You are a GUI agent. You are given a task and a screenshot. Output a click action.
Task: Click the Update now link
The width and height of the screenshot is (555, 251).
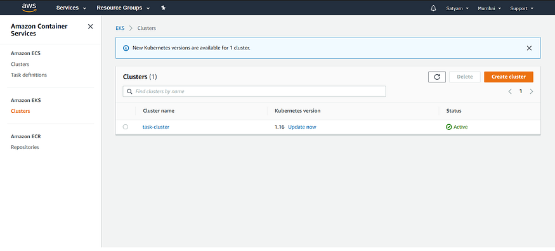pos(302,127)
